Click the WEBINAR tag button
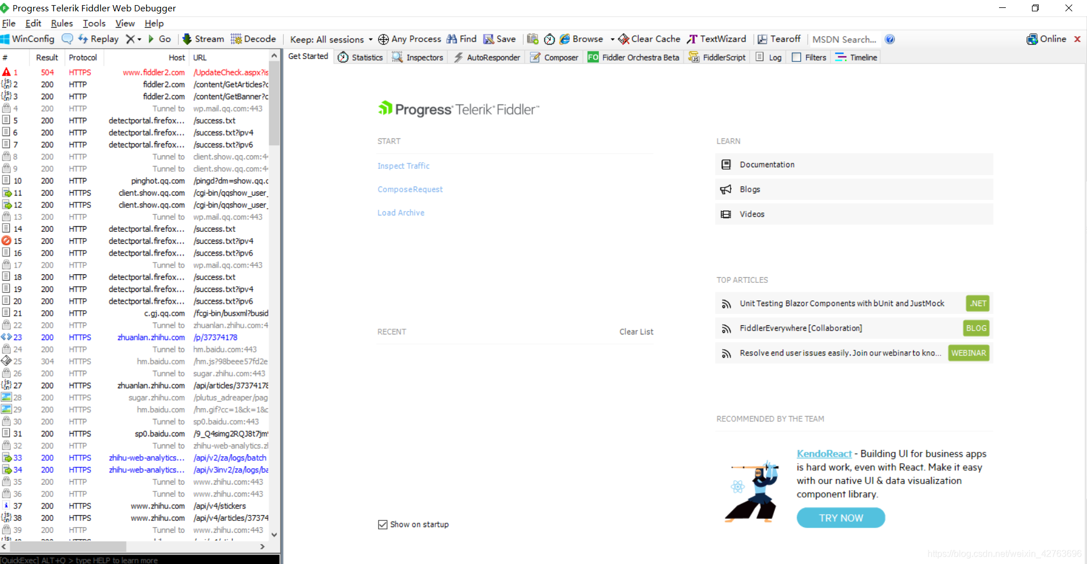1087x564 pixels. point(968,353)
